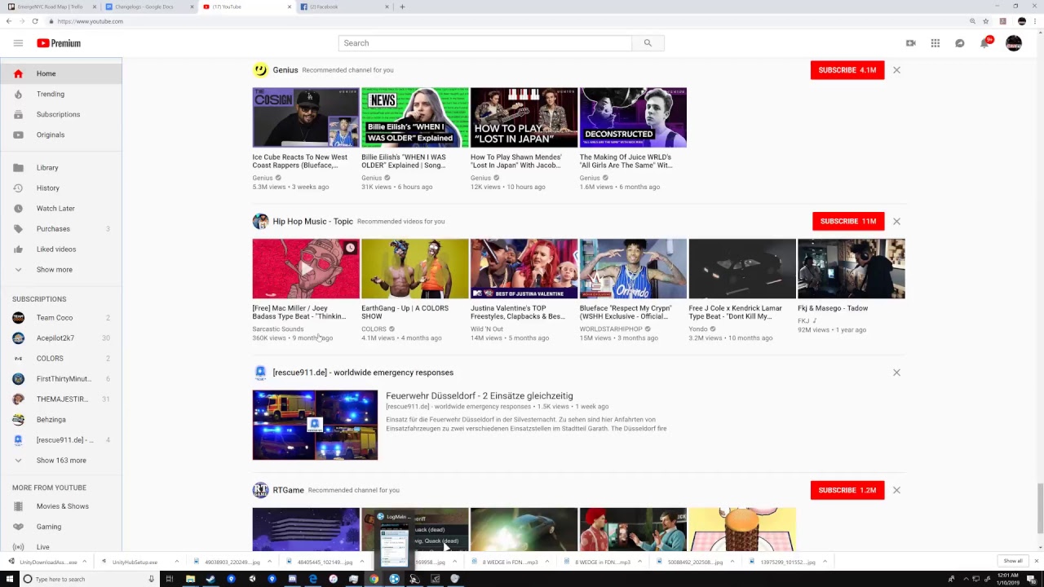Open the Team Coco subscription
This screenshot has width=1044, height=587.
coord(61,317)
